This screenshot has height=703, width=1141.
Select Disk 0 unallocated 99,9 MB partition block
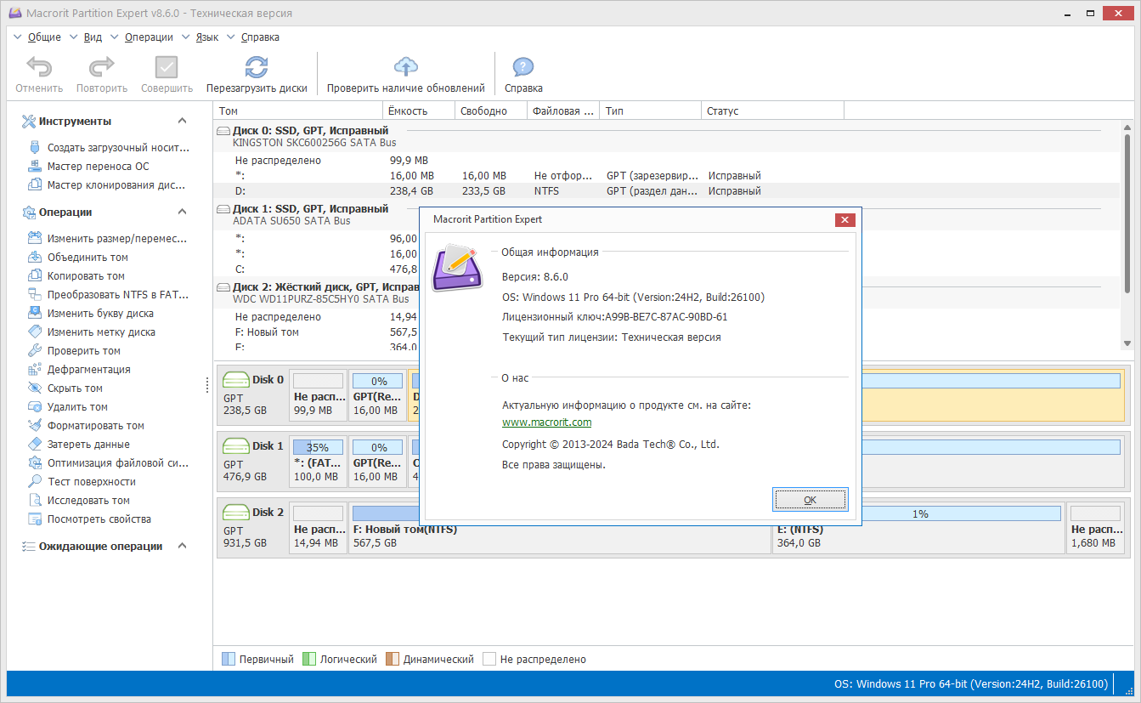tap(319, 394)
